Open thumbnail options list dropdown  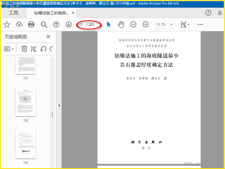[x=9, y=49]
